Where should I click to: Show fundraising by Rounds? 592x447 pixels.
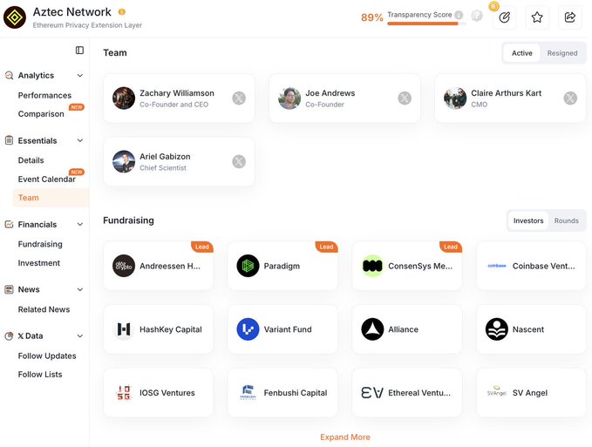tap(567, 220)
